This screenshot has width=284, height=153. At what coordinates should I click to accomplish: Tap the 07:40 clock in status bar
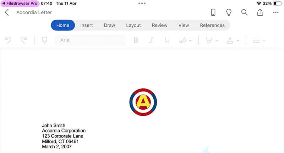(x=47, y=4)
